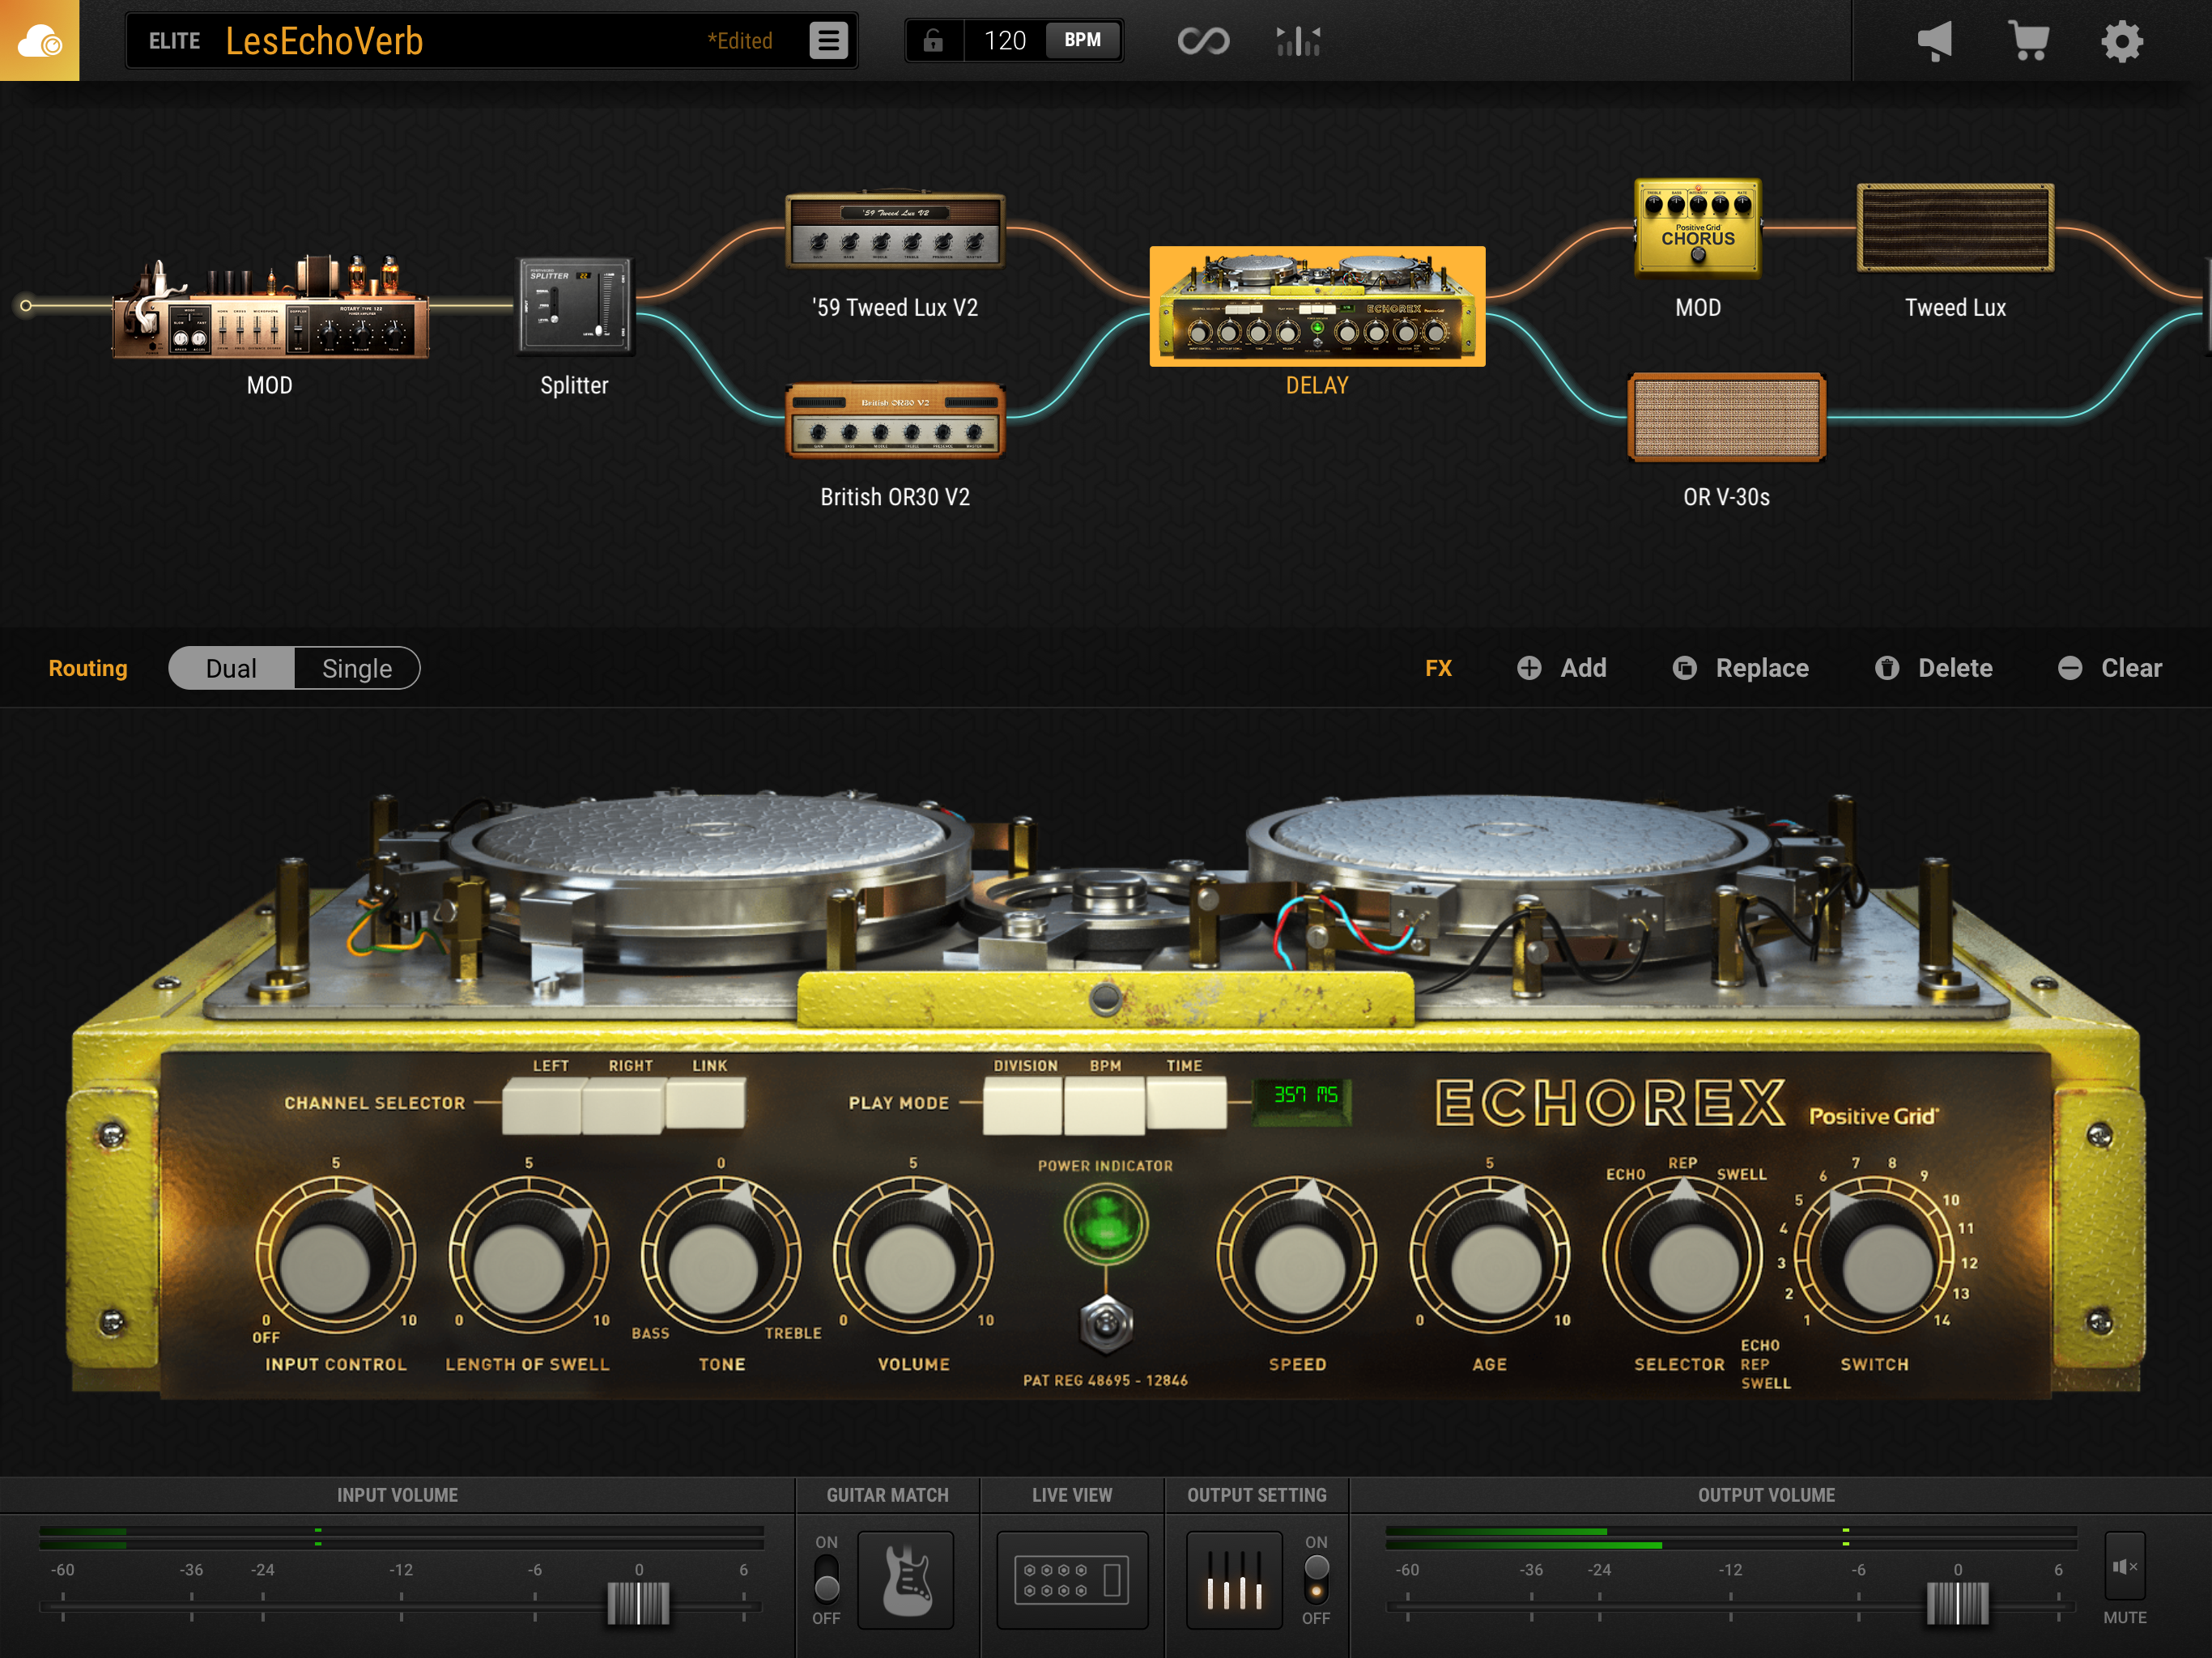Open the infinity looper icon
Viewport: 2212px width, 1658px height.
(1202, 41)
